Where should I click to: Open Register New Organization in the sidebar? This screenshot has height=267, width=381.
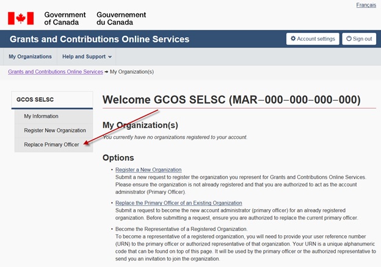[54, 130]
